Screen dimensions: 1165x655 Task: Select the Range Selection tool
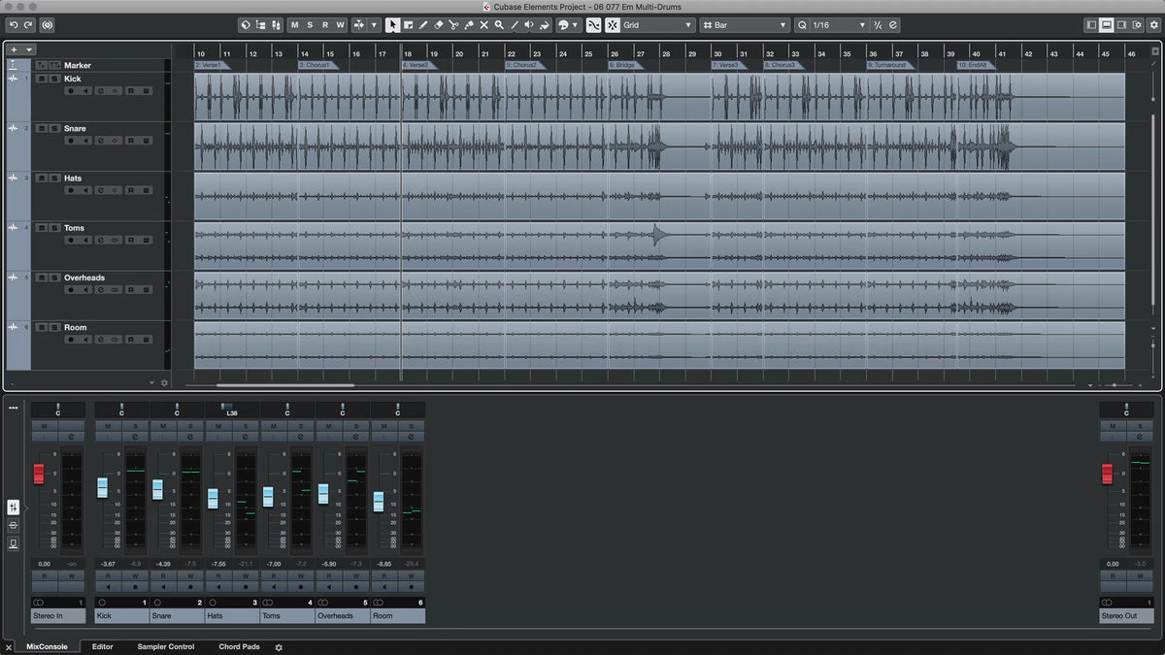pyautogui.click(x=408, y=25)
